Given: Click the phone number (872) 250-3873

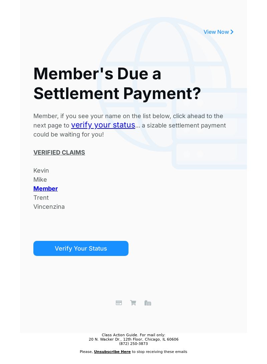Looking at the screenshot, I should point(133,344).
